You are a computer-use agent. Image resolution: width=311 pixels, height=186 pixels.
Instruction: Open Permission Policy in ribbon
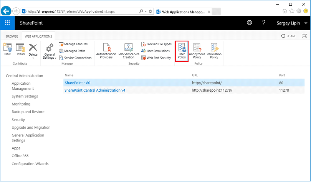pos(214,51)
